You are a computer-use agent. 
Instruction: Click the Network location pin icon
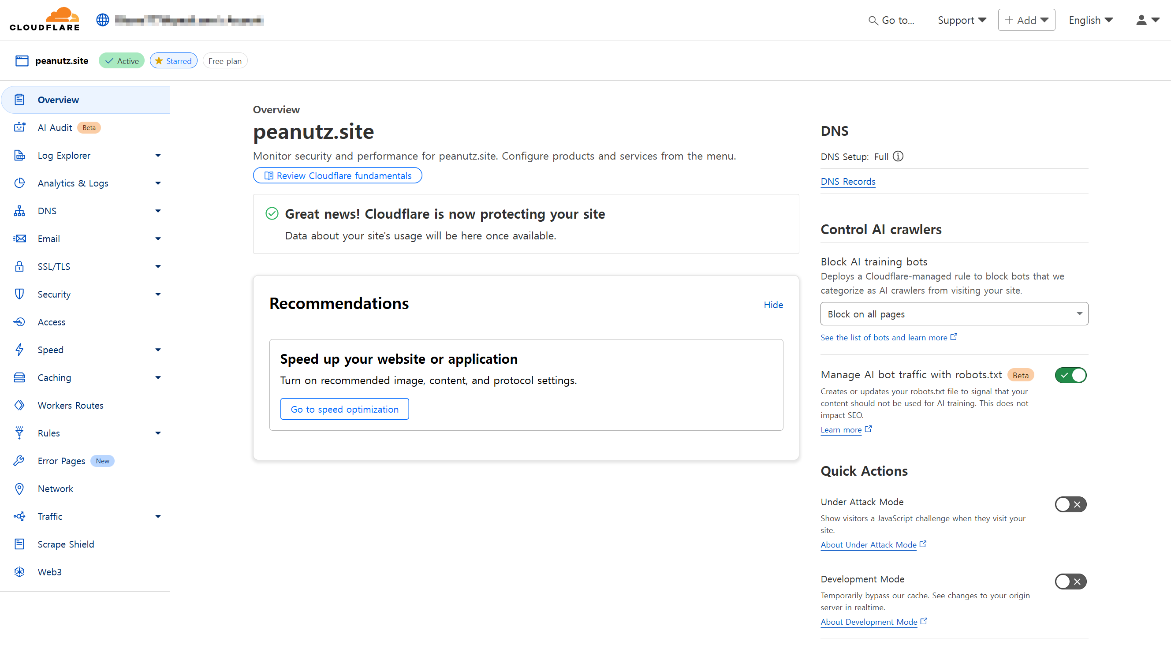coord(19,488)
